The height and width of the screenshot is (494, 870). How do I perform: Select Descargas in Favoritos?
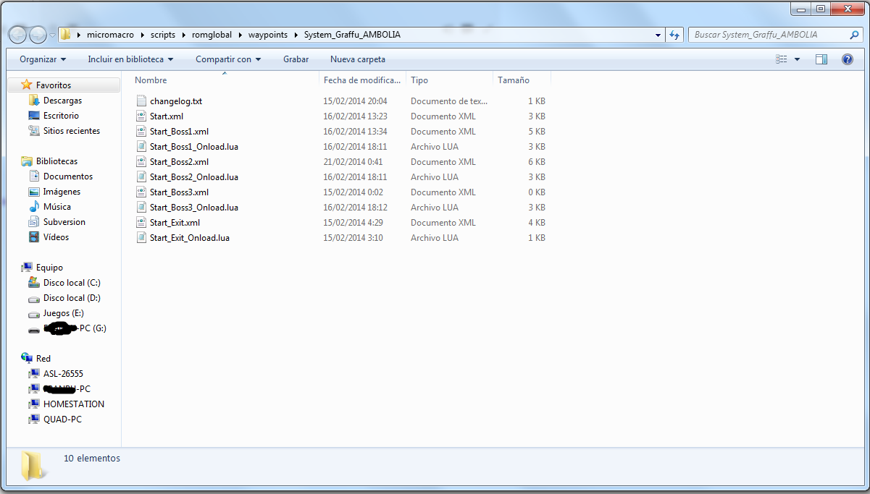pyautogui.click(x=62, y=101)
